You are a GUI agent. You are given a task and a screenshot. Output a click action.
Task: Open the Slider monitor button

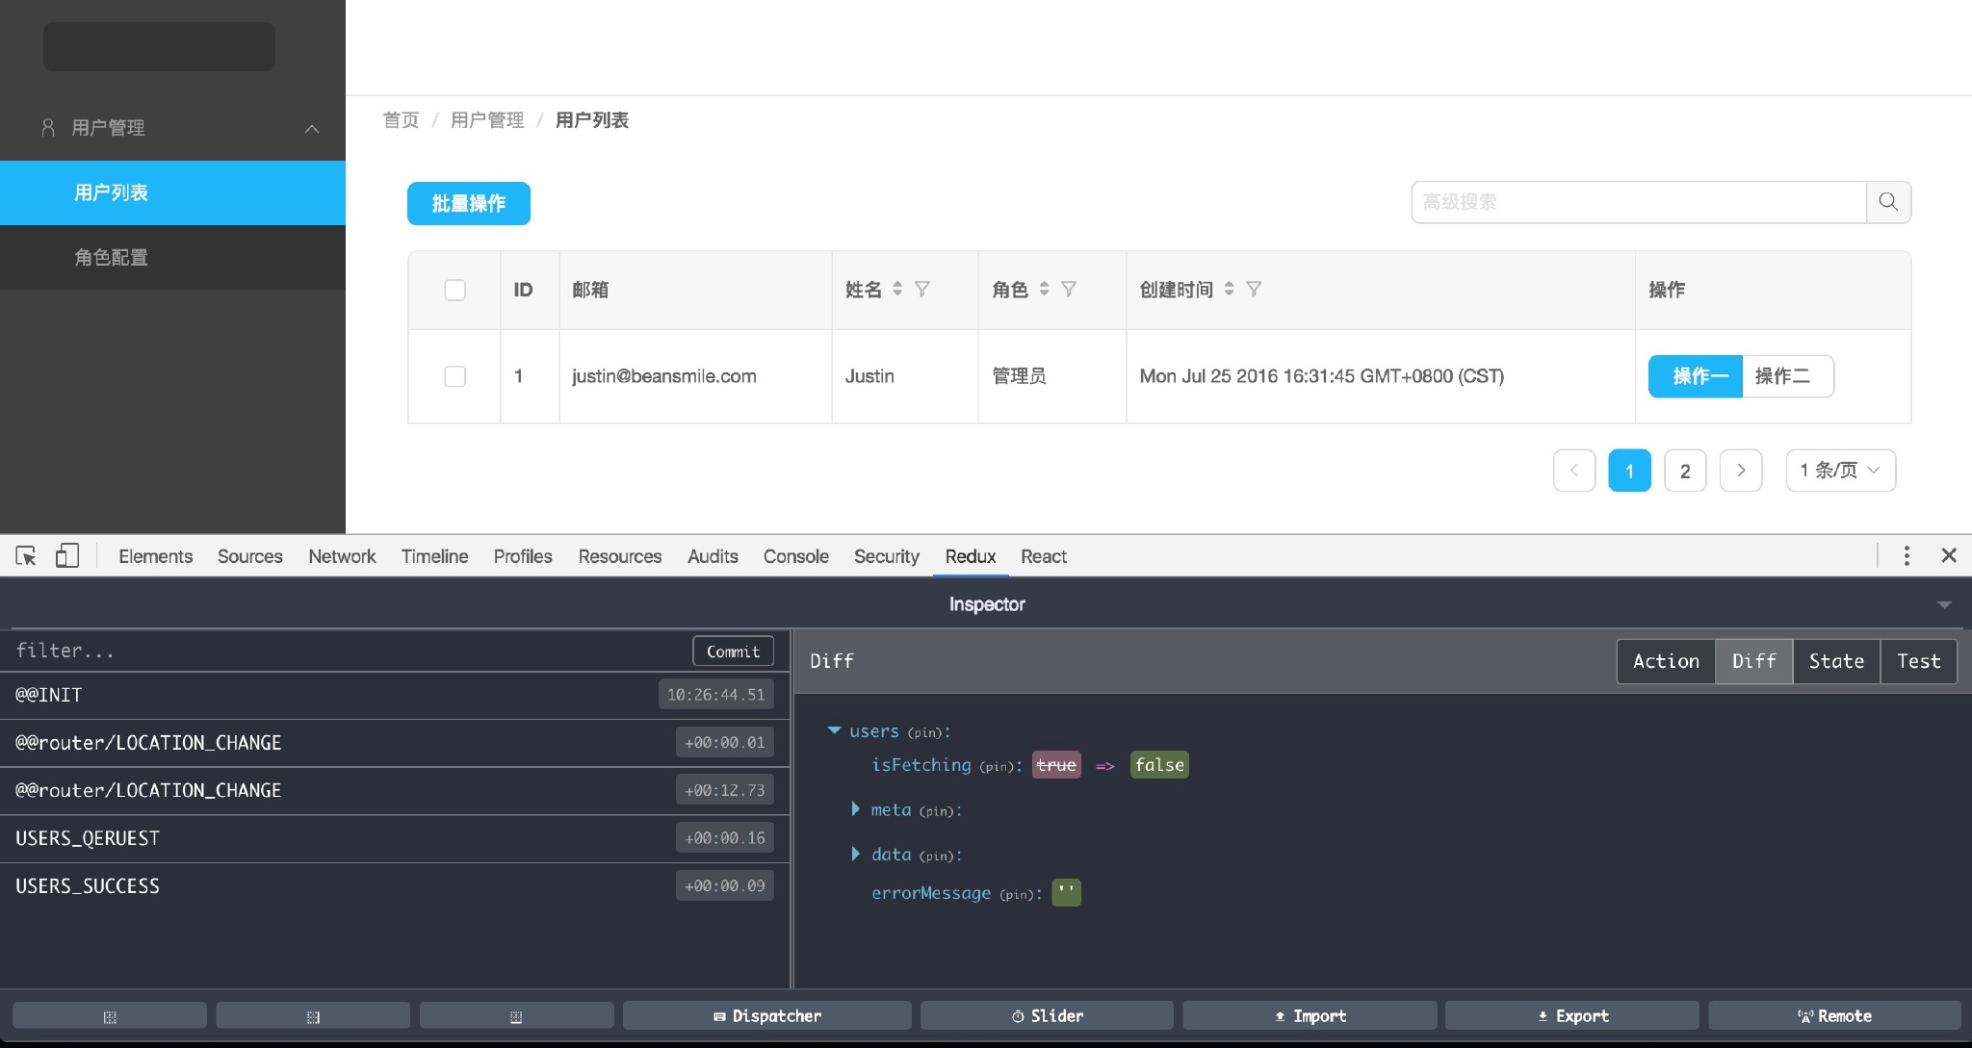1047,1015
